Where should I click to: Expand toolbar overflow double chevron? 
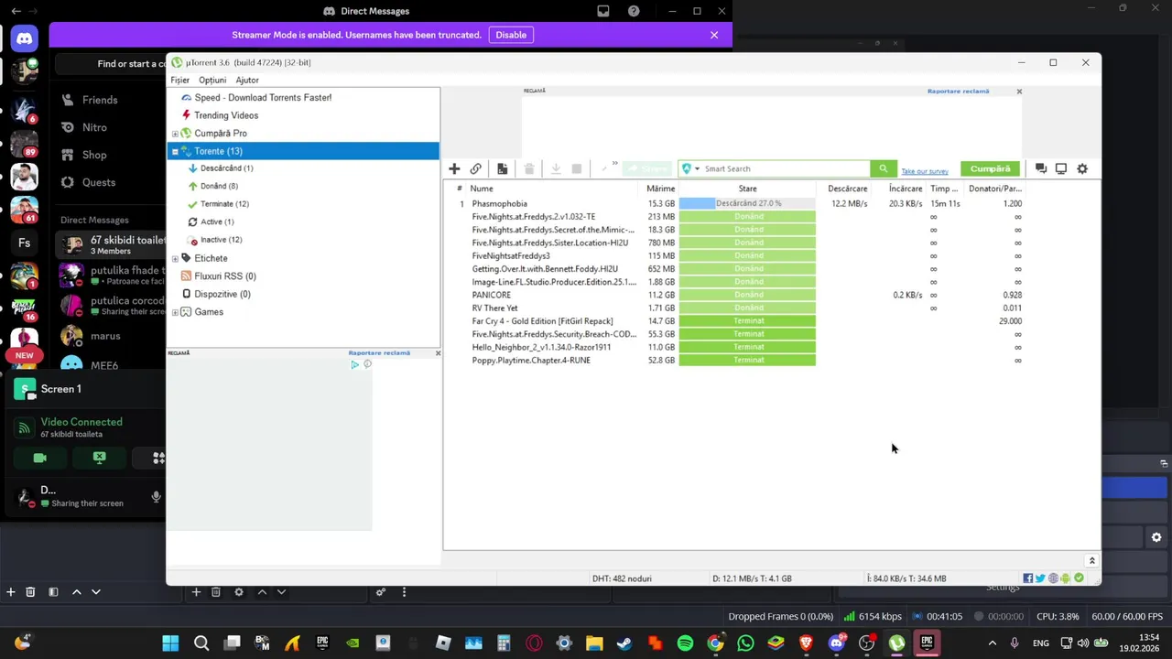(x=614, y=164)
